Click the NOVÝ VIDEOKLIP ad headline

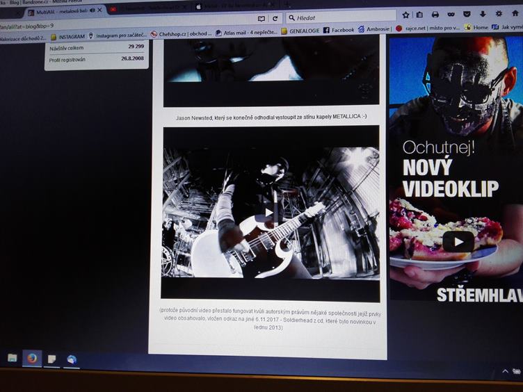pos(451,178)
